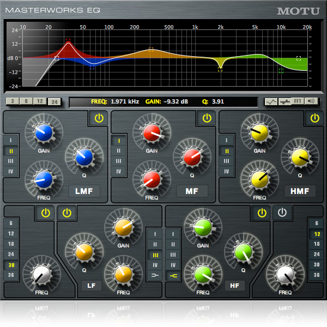Set graph range to 3 dB
Viewport: 327px width, 327px height.
tap(13, 101)
